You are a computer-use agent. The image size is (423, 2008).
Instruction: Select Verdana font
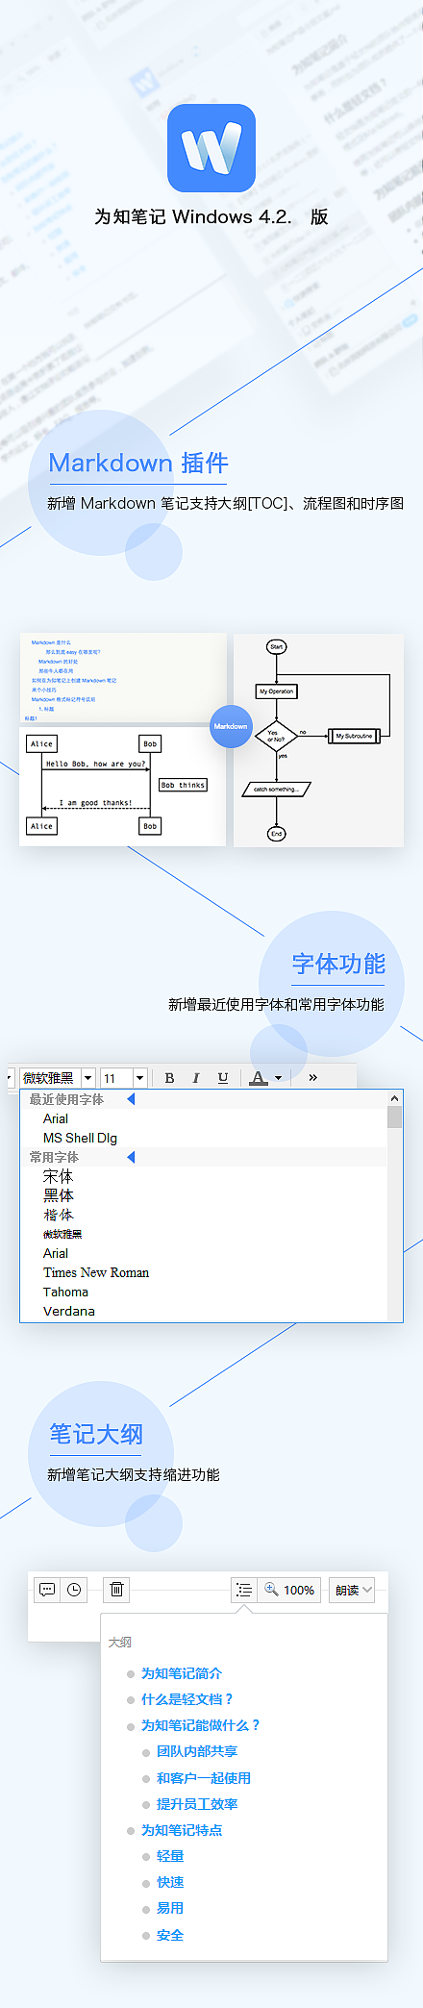69,1311
